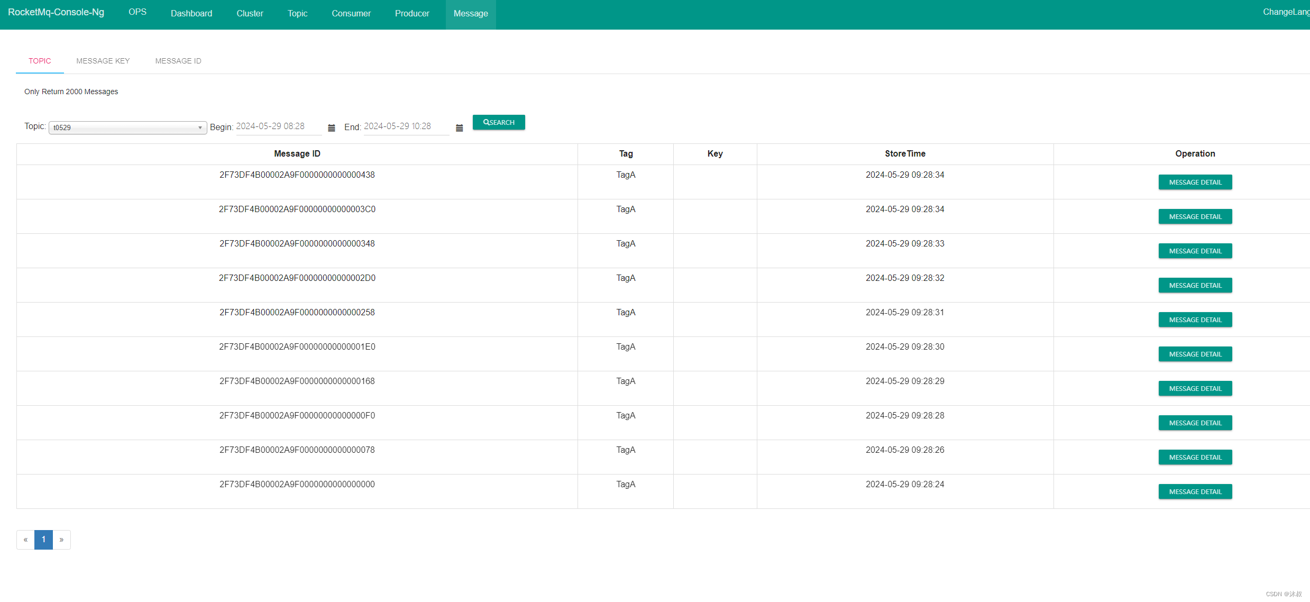Click the RocketMq-Console-Ng brand link
The height and width of the screenshot is (602, 1310).
point(56,12)
